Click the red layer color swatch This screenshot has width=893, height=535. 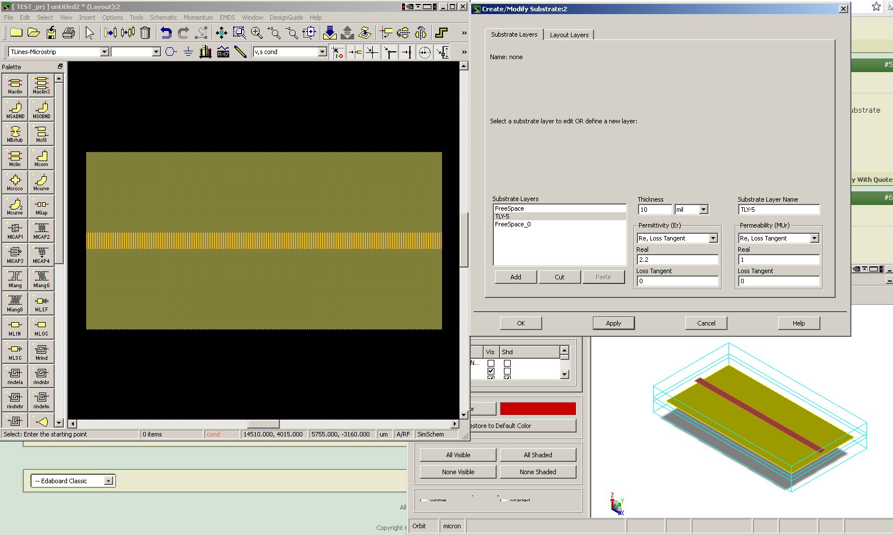(538, 409)
